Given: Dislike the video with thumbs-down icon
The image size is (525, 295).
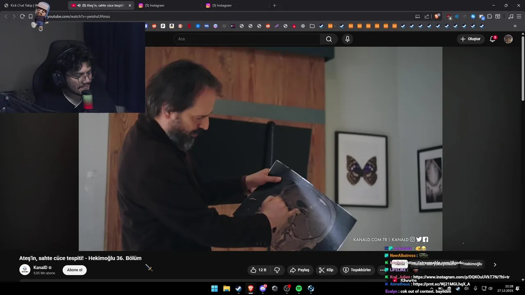Looking at the screenshot, I should pos(277,270).
